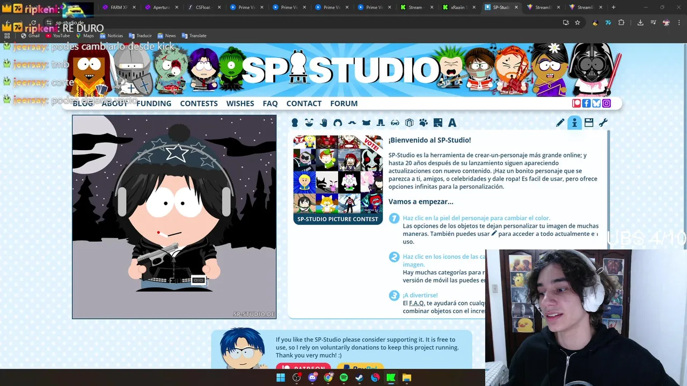Switch to the SP-Studio browser tab
Viewport: 687px width, 386px height.
point(501,8)
